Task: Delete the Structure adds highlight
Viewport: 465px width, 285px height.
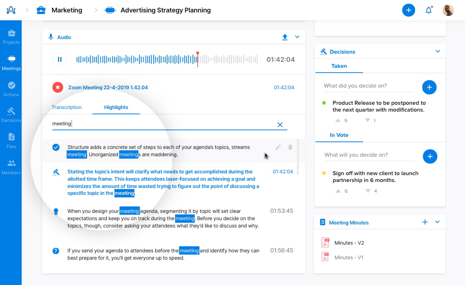Action: coord(290,147)
